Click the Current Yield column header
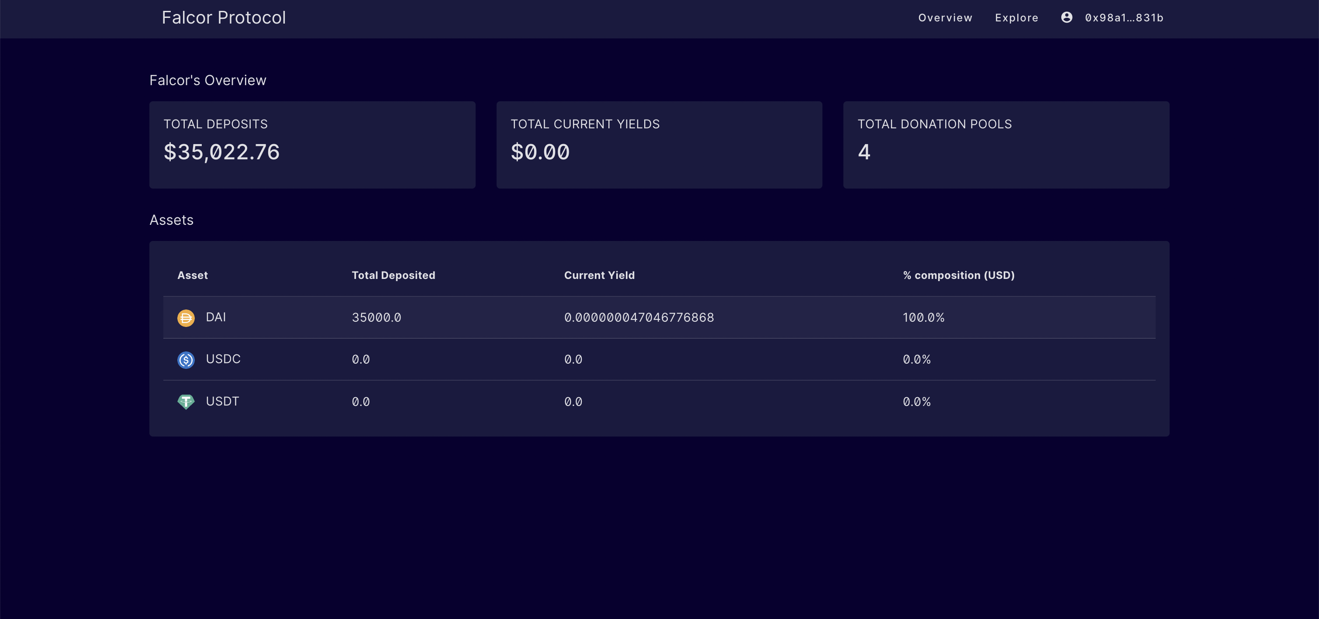The image size is (1319, 619). (x=599, y=275)
